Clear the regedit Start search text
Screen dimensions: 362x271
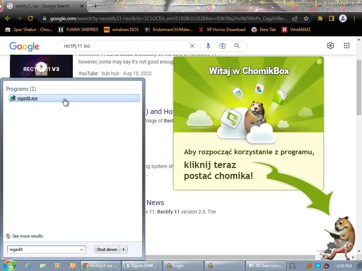point(81,249)
